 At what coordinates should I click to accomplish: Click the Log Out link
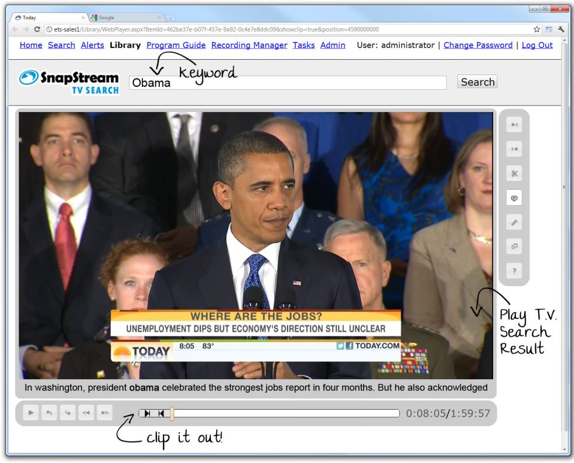tap(537, 45)
